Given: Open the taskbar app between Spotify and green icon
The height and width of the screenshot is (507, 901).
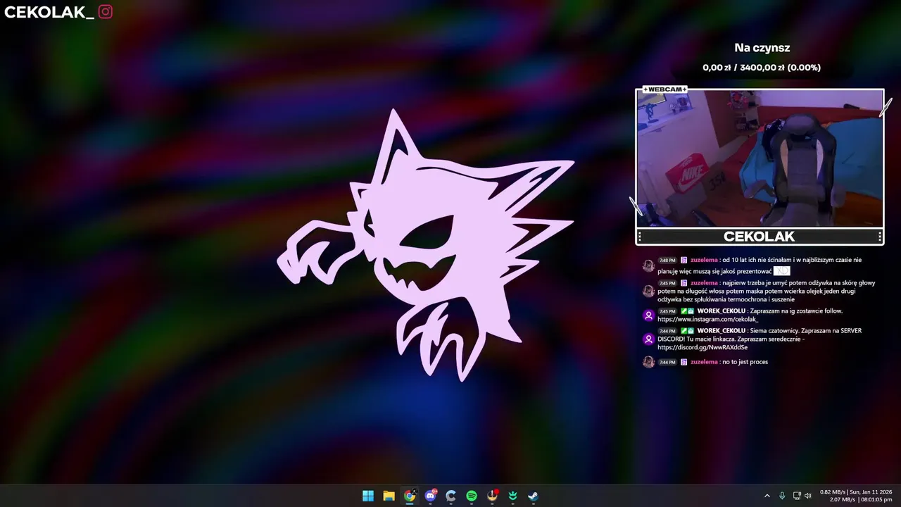Looking at the screenshot, I should [x=493, y=496].
